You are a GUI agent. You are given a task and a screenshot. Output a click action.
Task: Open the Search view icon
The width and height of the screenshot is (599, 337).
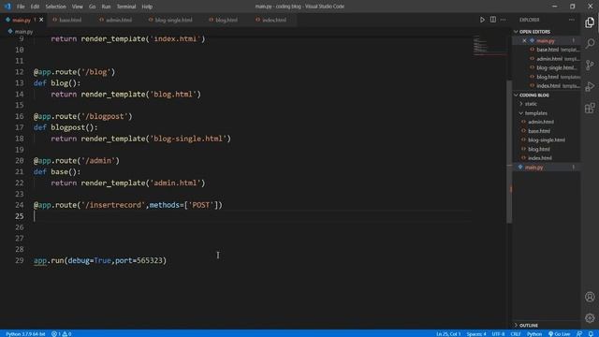point(590,44)
